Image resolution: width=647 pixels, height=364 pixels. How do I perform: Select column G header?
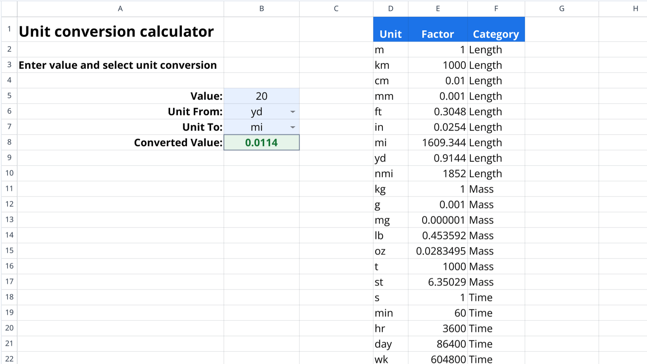pos(562,8)
